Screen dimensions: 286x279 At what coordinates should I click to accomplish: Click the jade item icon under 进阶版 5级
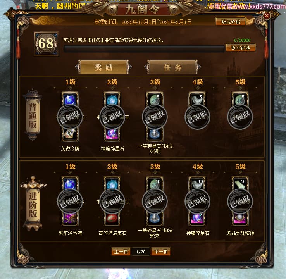(x=240, y=184)
